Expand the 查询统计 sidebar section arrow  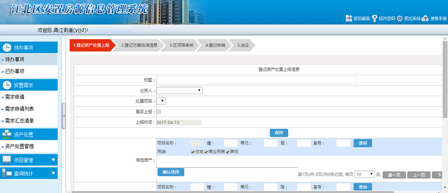point(53,173)
